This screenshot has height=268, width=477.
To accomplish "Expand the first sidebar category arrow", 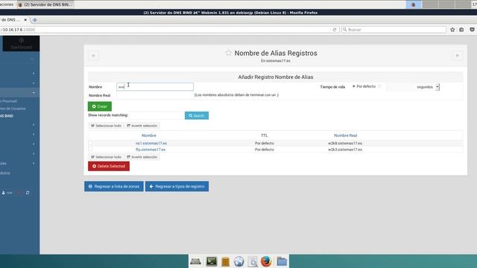I will [x=34, y=73].
